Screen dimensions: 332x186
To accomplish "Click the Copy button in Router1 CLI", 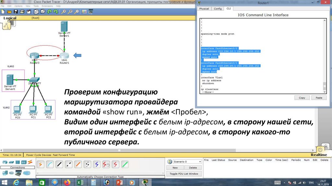I will point(302,98).
